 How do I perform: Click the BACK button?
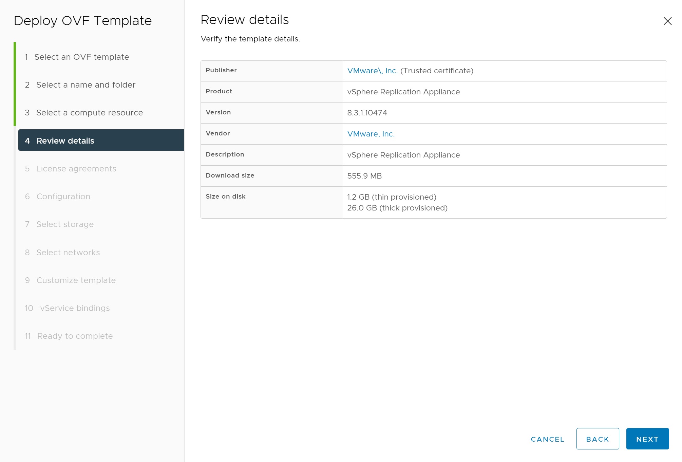[597, 439]
